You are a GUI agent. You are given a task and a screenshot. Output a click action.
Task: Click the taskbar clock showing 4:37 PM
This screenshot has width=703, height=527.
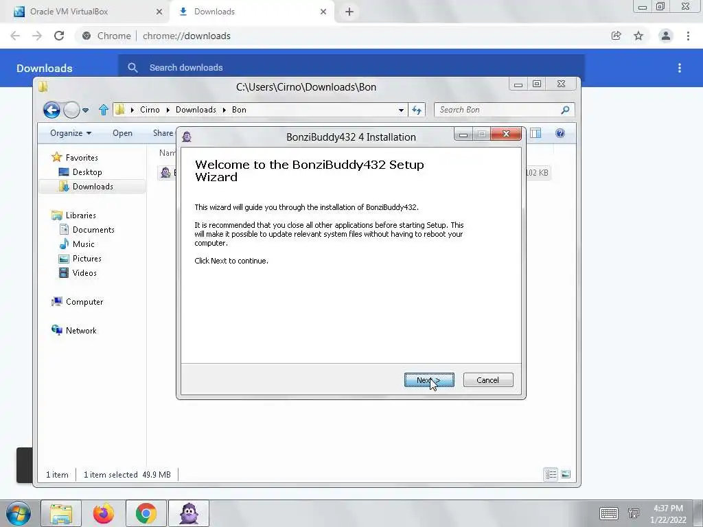coord(668,514)
